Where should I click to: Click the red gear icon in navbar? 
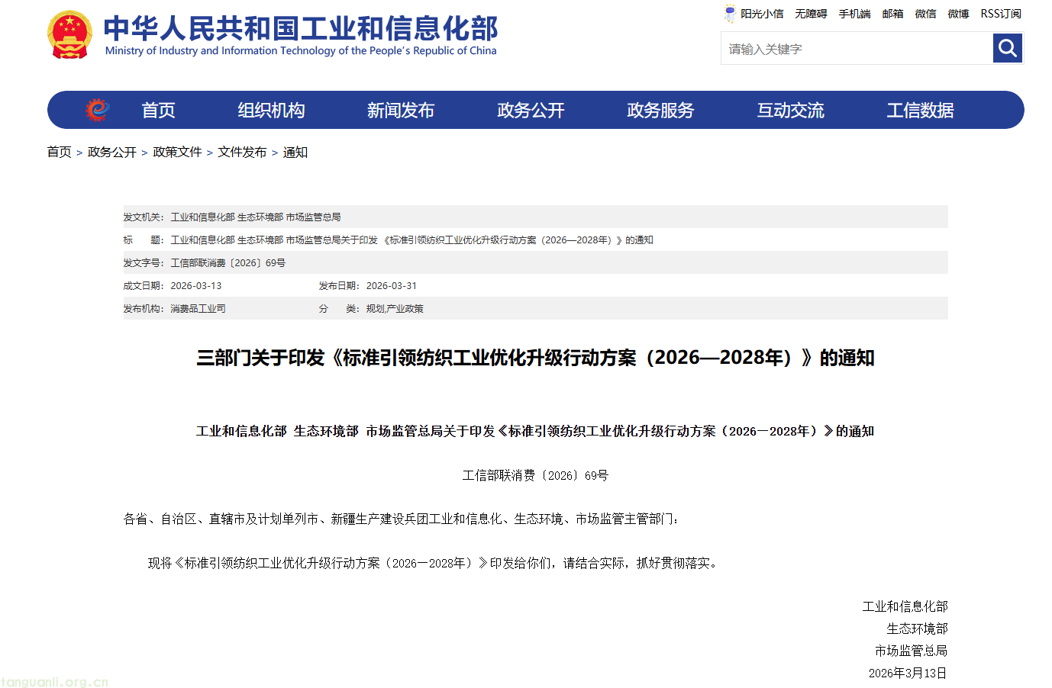tap(97, 110)
